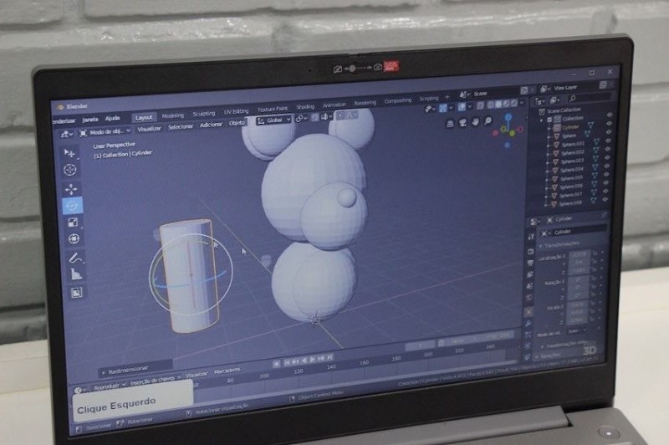Viewport: 669px width, 445px height.
Task: Click the new scene icon beside Scene
Action: click(x=524, y=90)
